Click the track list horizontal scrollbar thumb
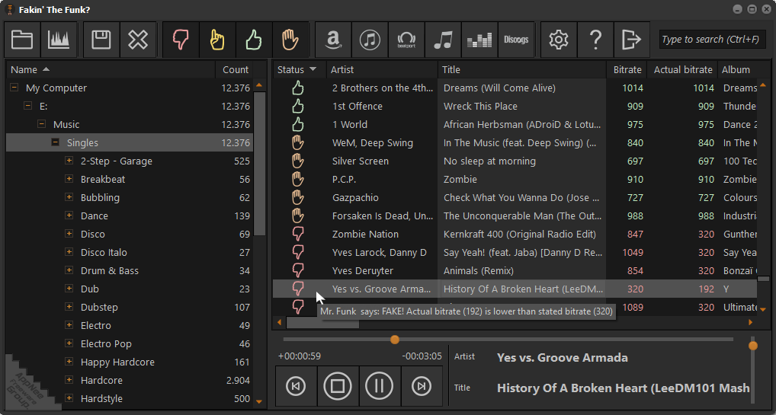This screenshot has height=415, width=776. tap(322, 323)
